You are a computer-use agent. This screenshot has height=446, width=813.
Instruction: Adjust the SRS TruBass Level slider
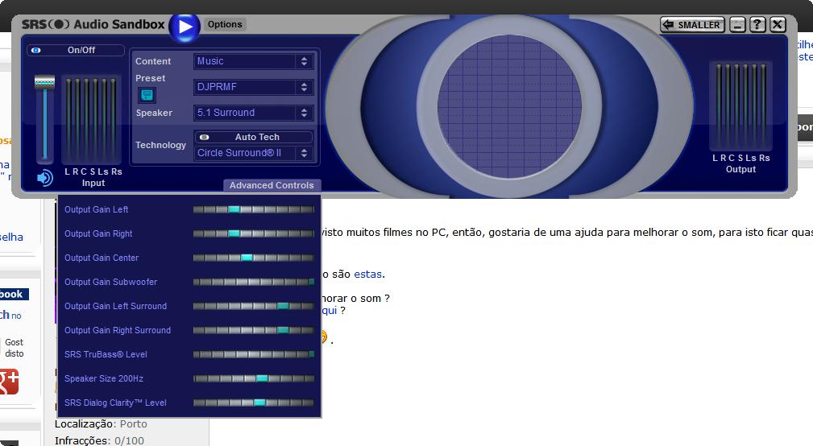pos(254,354)
